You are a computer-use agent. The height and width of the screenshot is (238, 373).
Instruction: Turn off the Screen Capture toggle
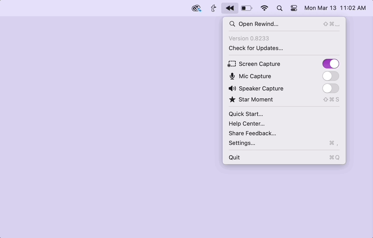331,64
